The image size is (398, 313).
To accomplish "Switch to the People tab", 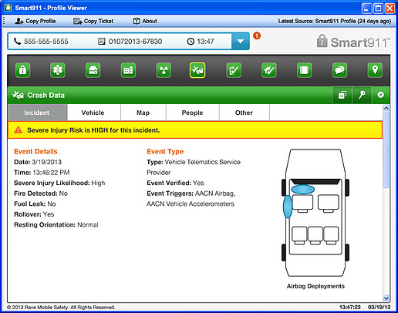I will [192, 113].
